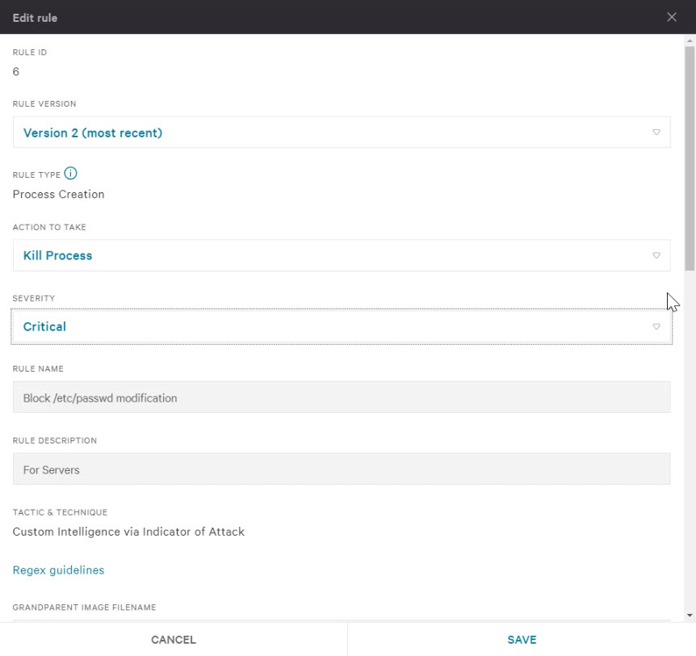Open the Version 2 (most recent) selector

(x=342, y=132)
